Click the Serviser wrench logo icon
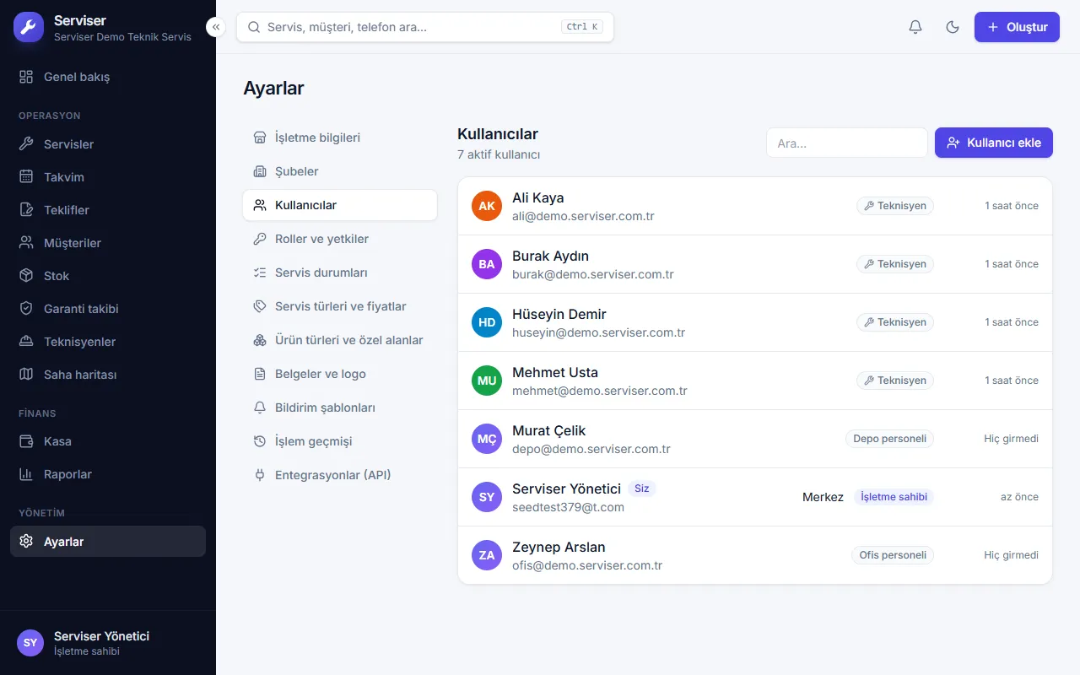 point(29,27)
